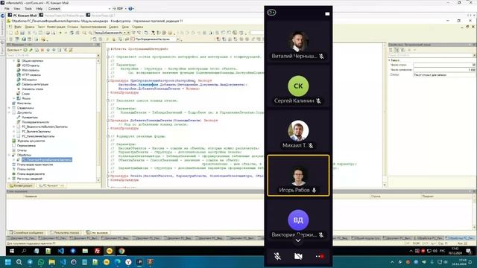Mute microphone in the video call panel
Screen dimensions: 477x268
277,256
